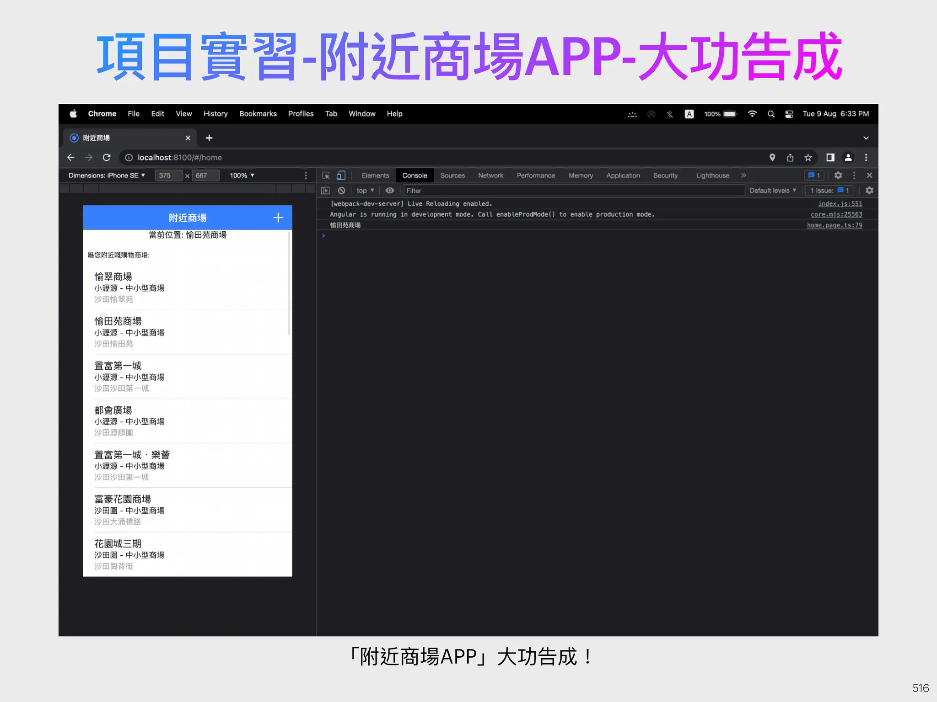
Task: Open DevTools customize three-dot menu
Action: point(854,175)
